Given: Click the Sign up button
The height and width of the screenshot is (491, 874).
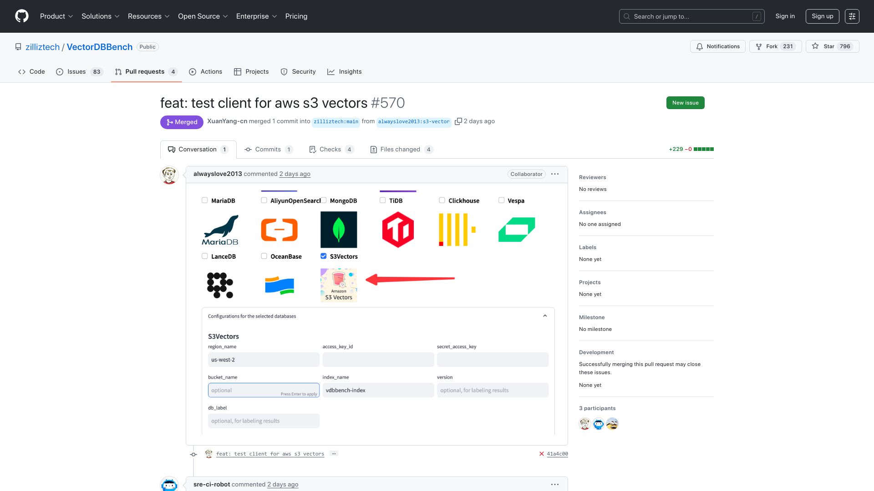Looking at the screenshot, I should click(x=822, y=16).
